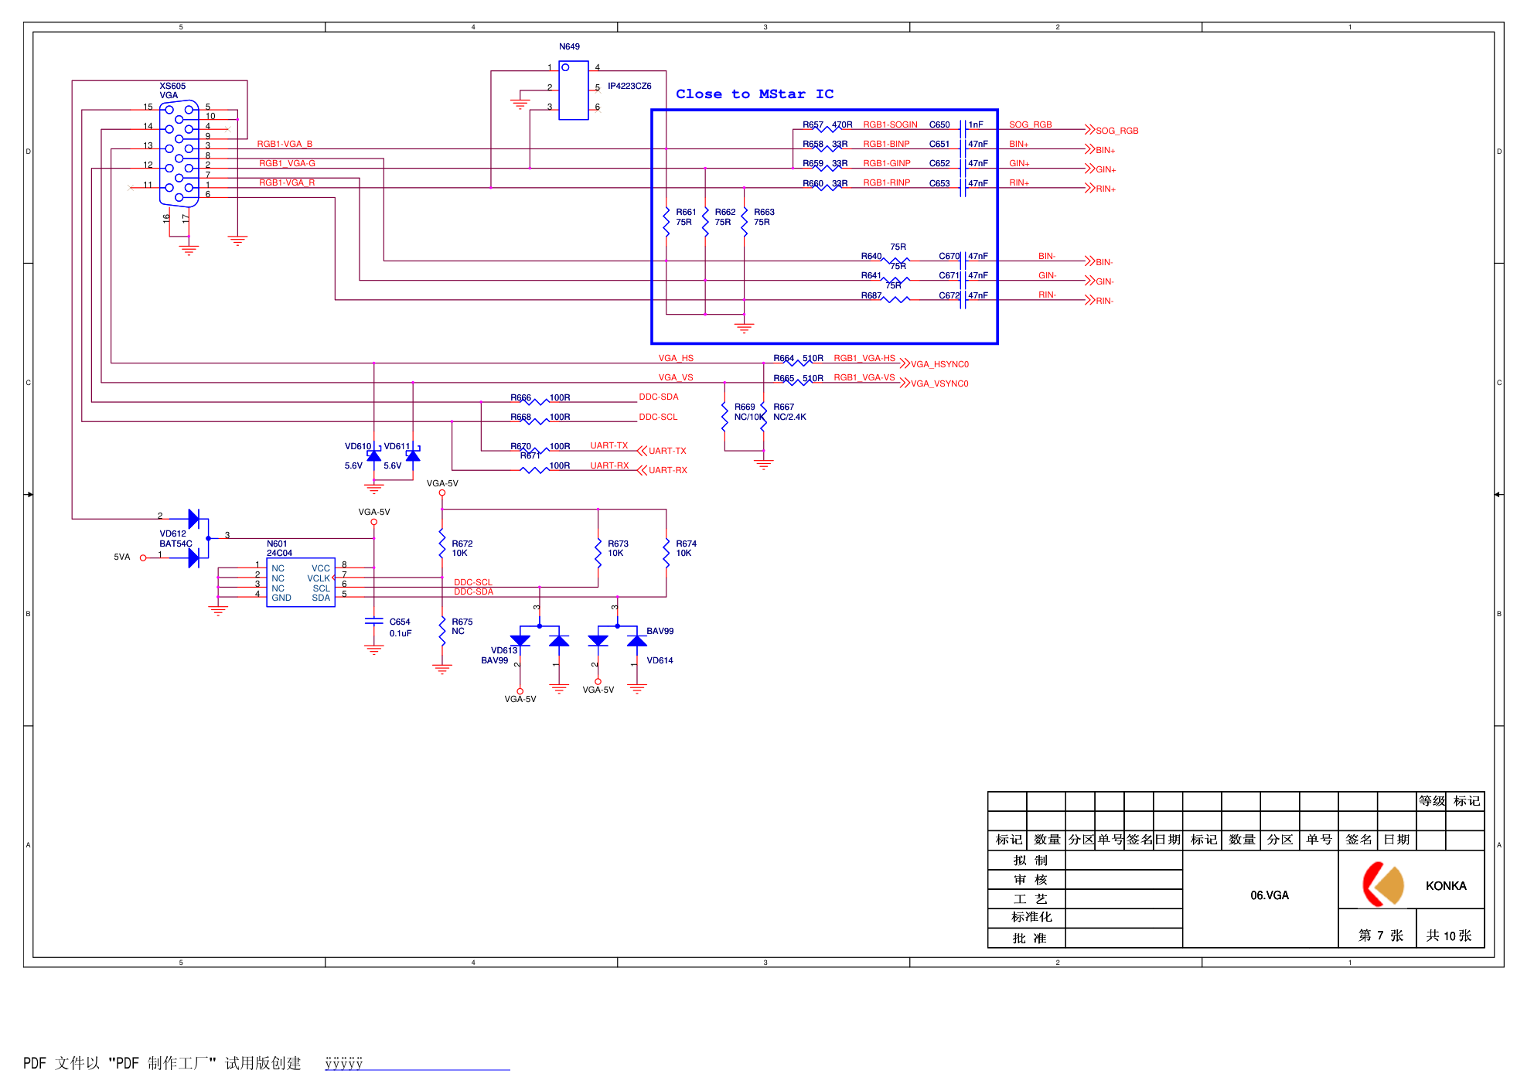The width and height of the screenshot is (1534, 1084).
Task: Click the C654 0.1uF capacitor symbol
Action: (x=373, y=622)
